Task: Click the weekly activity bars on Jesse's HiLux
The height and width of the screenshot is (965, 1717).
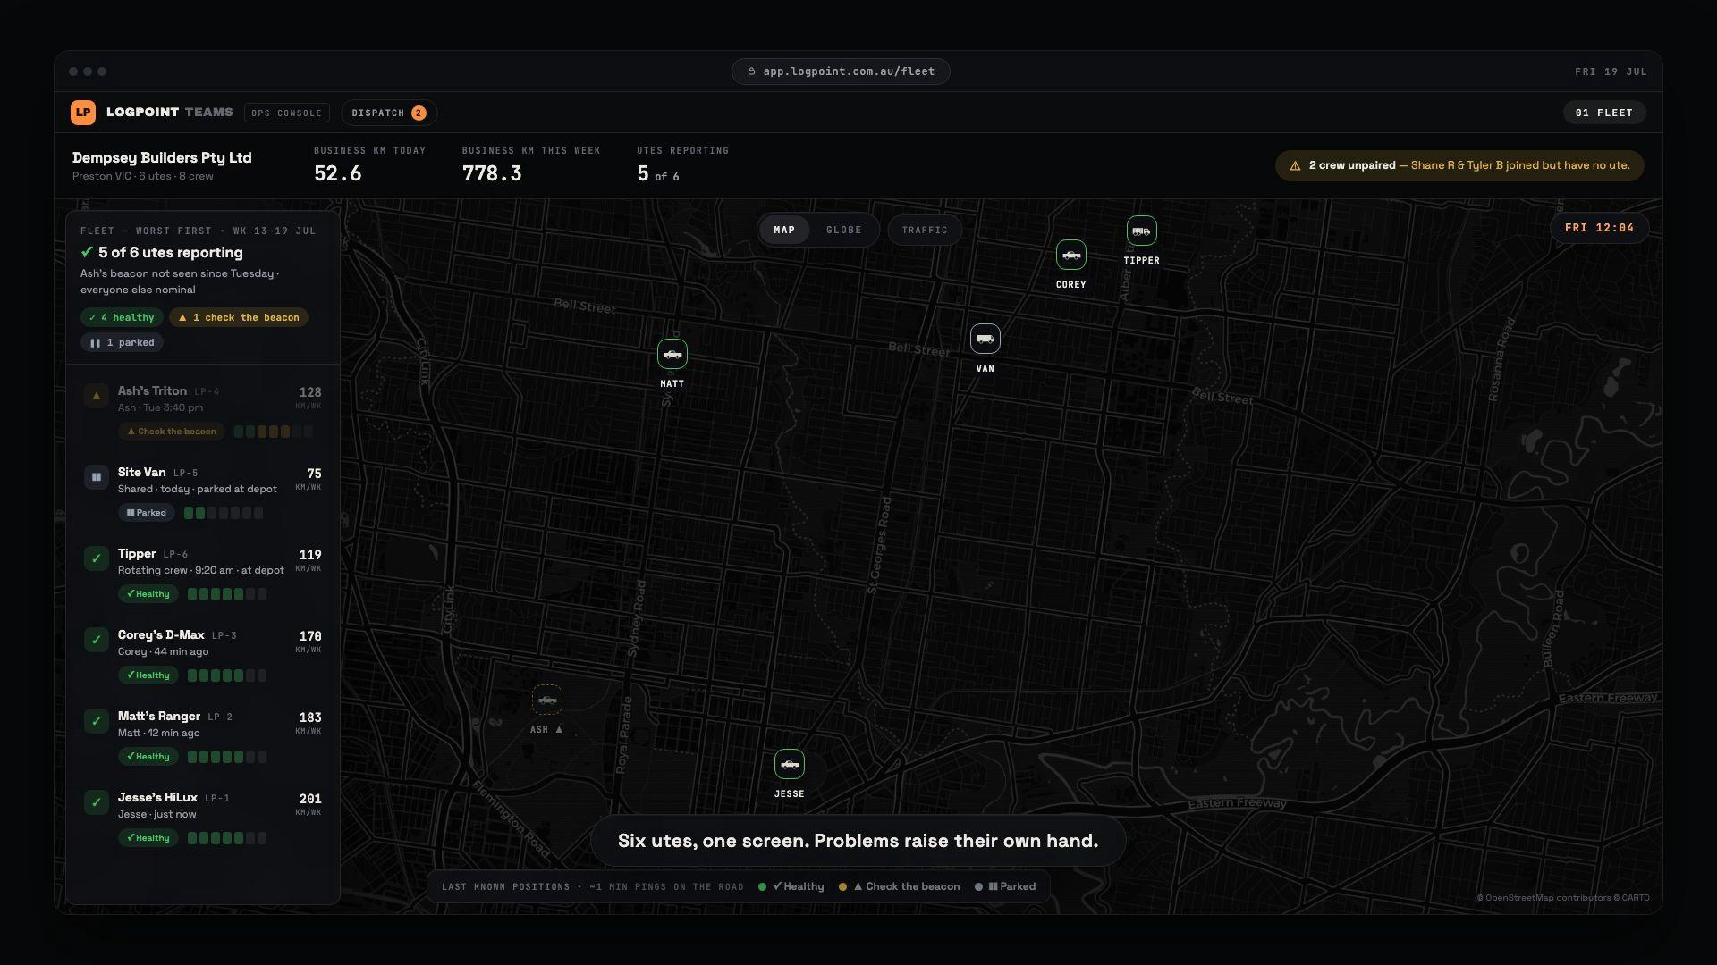Action: [x=227, y=838]
